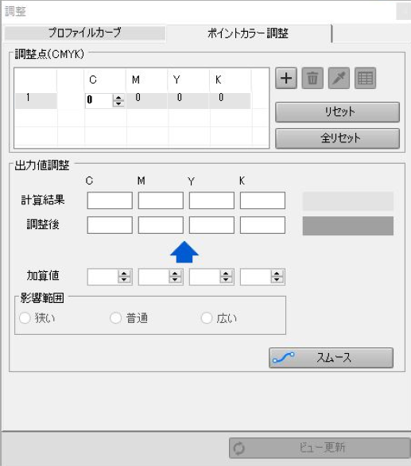
Task: Select 狭い influence range radio
Action: pos(25,318)
